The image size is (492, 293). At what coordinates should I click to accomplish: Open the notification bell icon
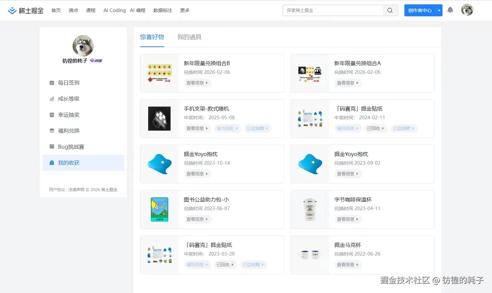coord(450,10)
